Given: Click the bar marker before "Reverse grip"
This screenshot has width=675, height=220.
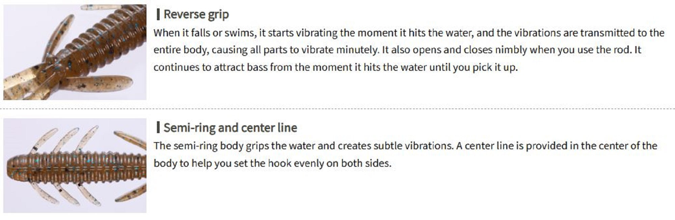Looking at the screenshot, I should (x=158, y=14).
